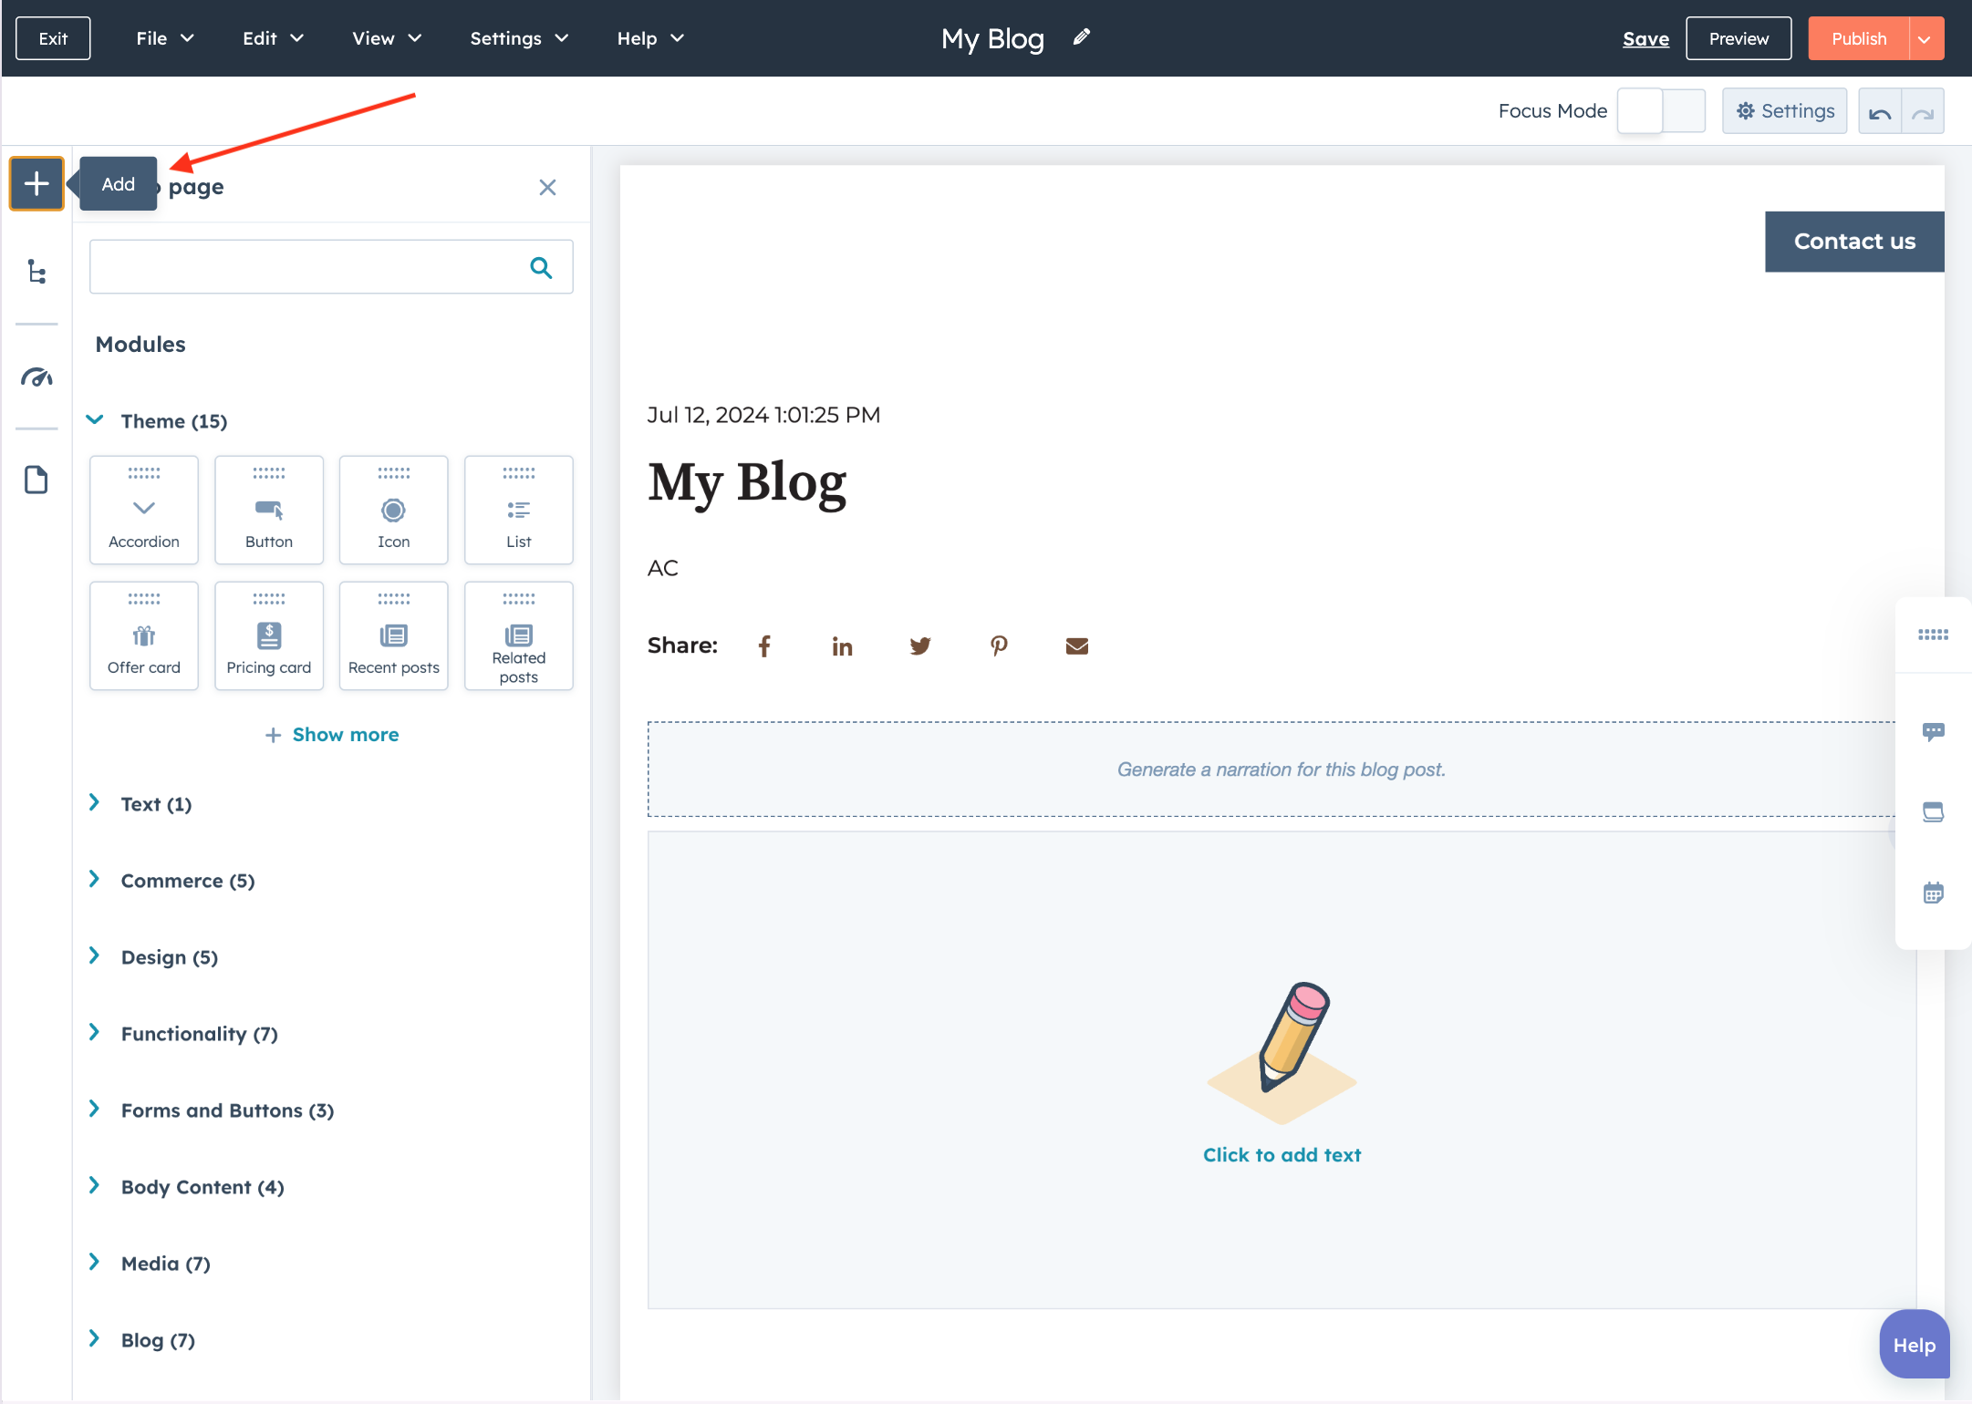Click the search magnifier icon
This screenshot has height=1404, width=1972.
(x=541, y=267)
